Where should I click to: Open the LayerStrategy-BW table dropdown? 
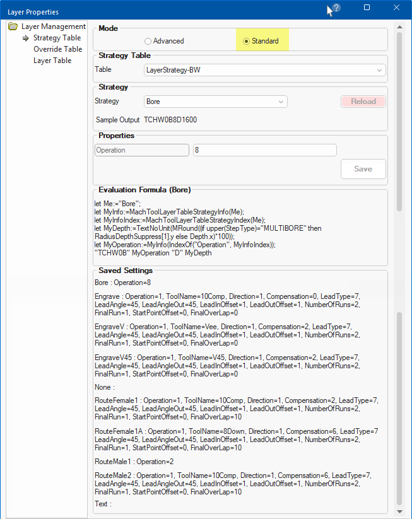(x=379, y=70)
